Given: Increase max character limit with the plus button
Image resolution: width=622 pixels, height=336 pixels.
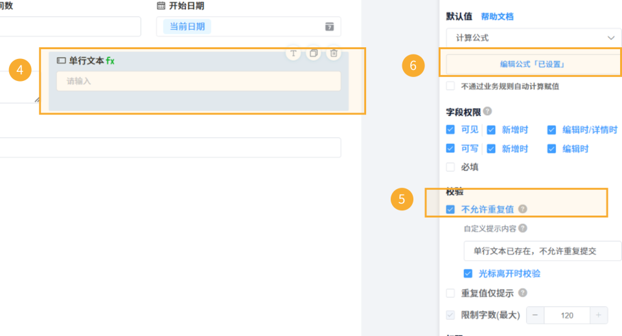Looking at the screenshot, I should [598, 315].
